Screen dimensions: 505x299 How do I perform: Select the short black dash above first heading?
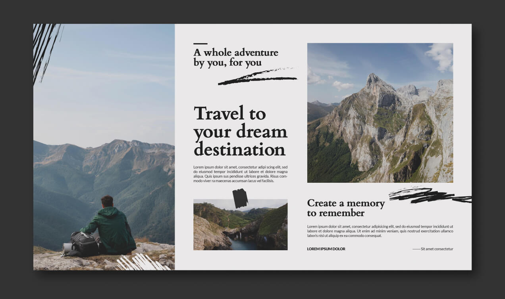(200, 44)
